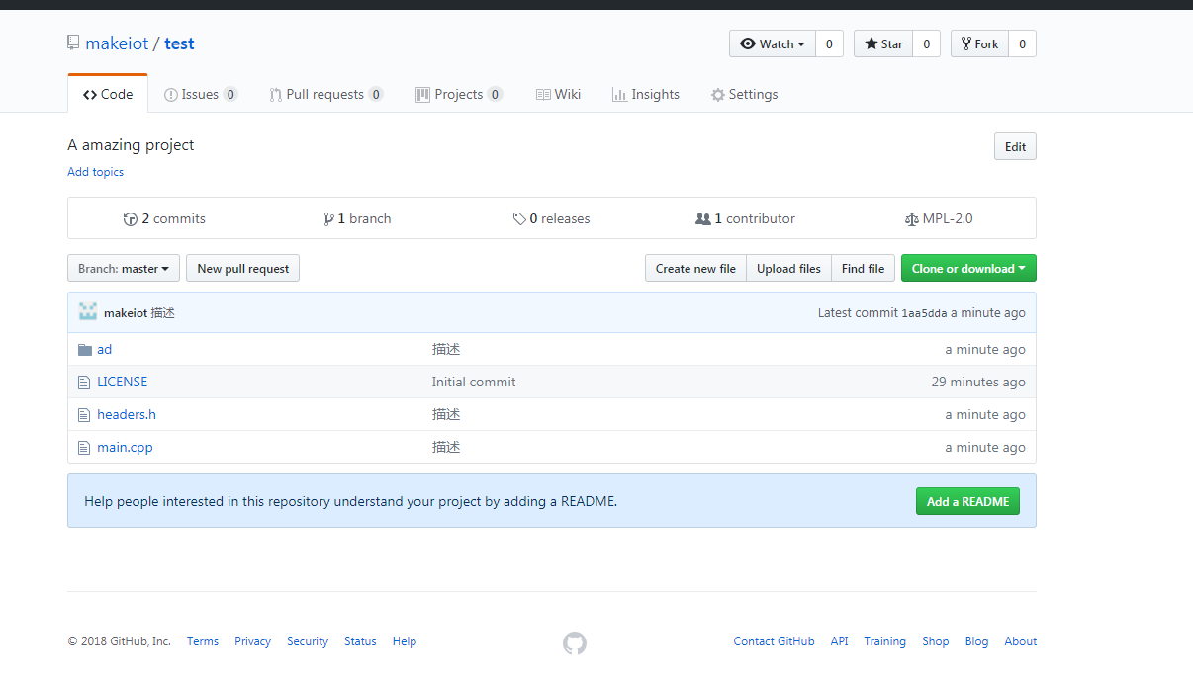Click Shop footer link

935,641
